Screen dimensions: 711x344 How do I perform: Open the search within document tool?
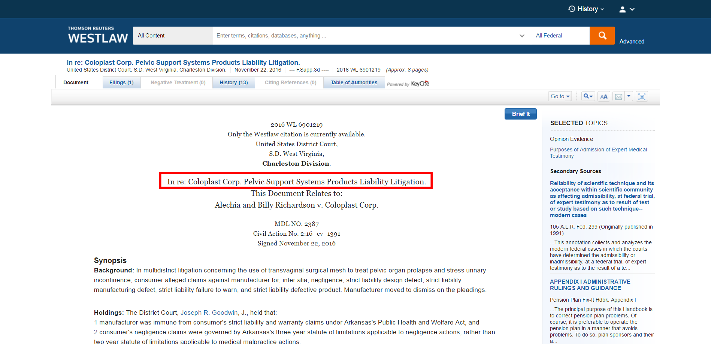(588, 96)
